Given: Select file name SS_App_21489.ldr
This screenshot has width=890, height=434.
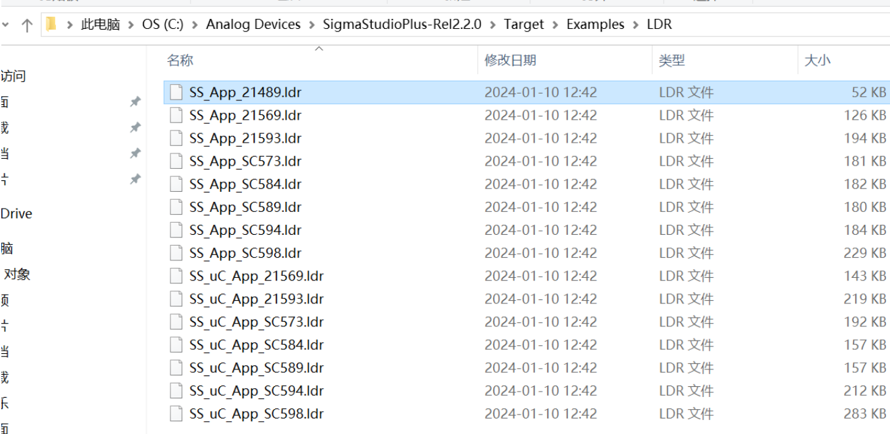Looking at the screenshot, I should click(245, 92).
